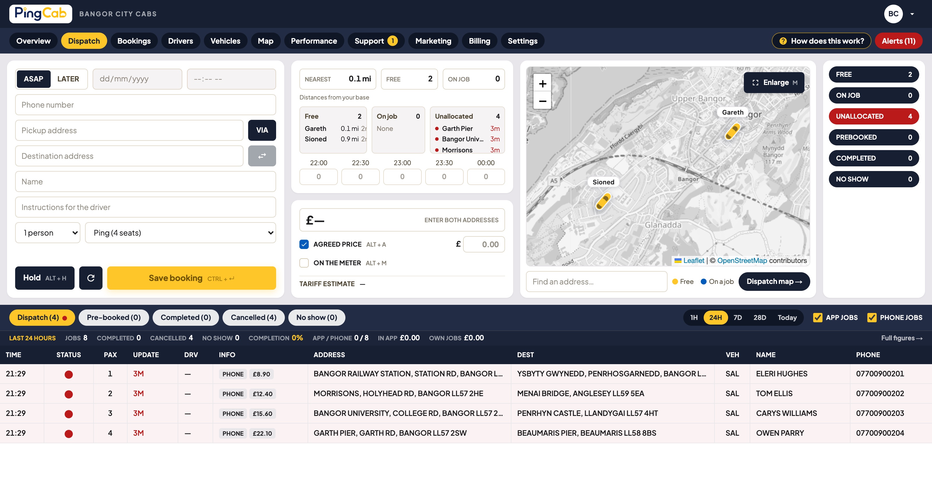Expand the account menu arrow
This screenshot has width=932, height=477.
point(912,14)
